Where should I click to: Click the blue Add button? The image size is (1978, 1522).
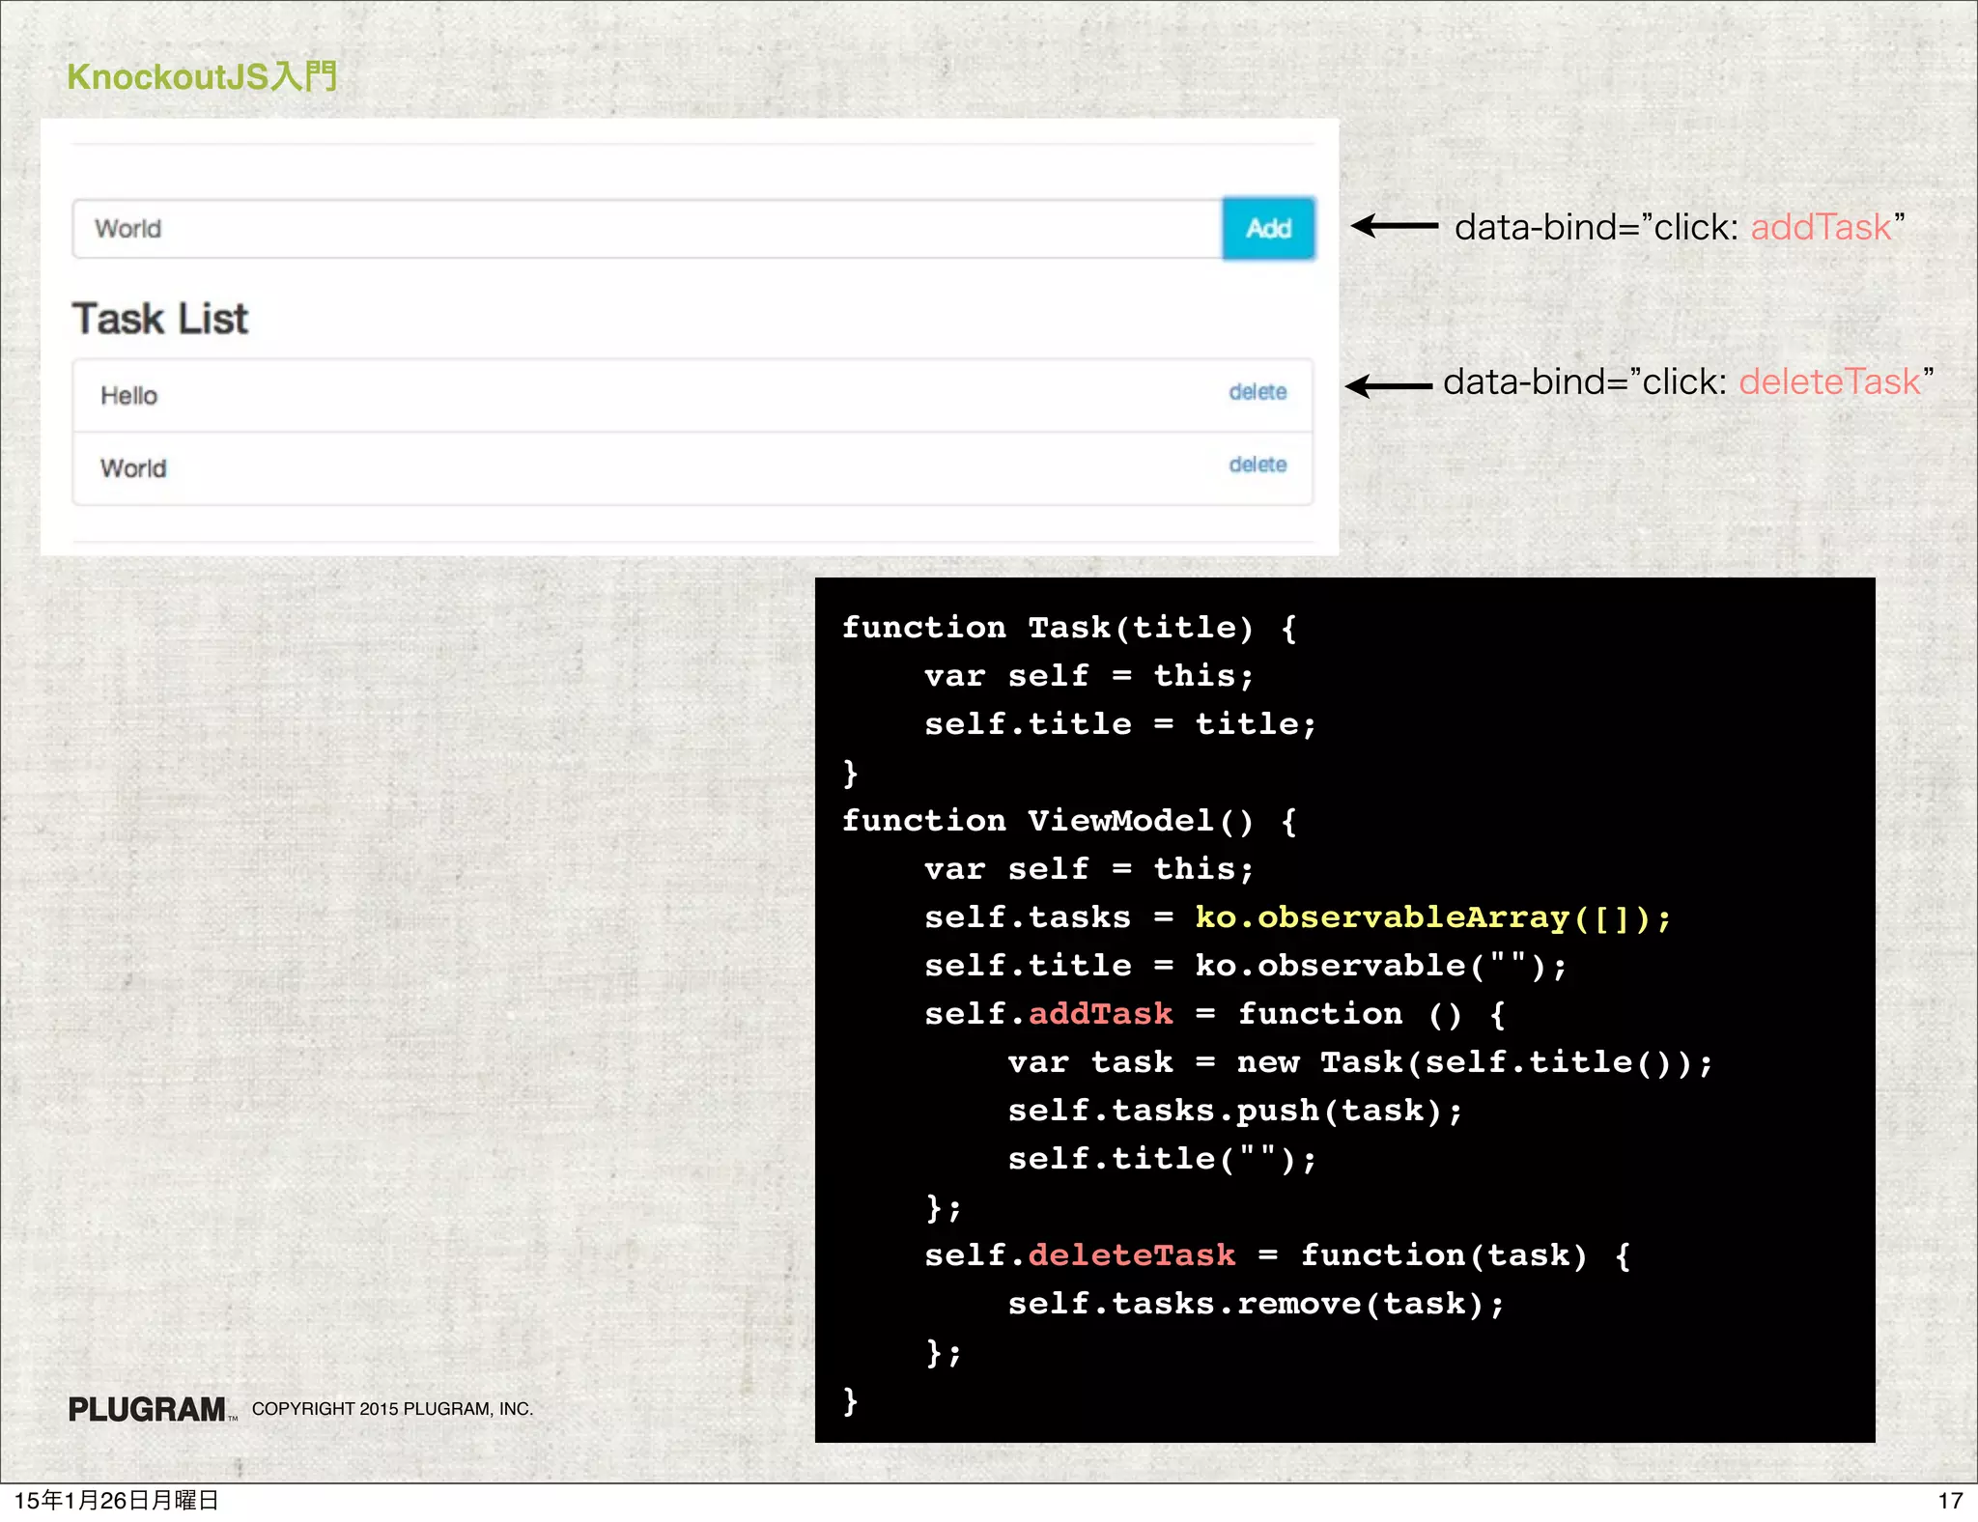coord(1267,229)
